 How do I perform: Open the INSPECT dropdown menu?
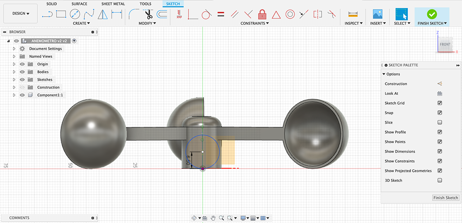pyautogui.click(x=354, y=23)
